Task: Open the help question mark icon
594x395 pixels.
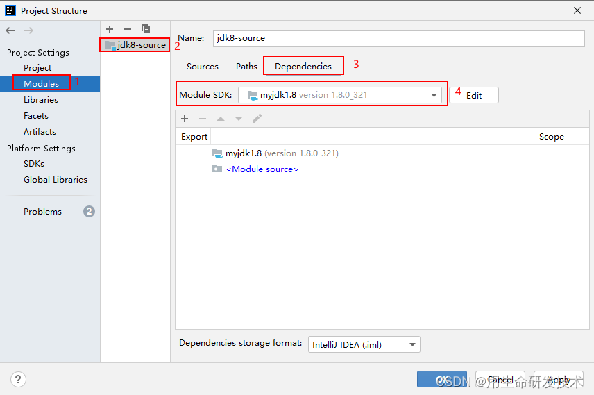Action: [x=18, y=379]
